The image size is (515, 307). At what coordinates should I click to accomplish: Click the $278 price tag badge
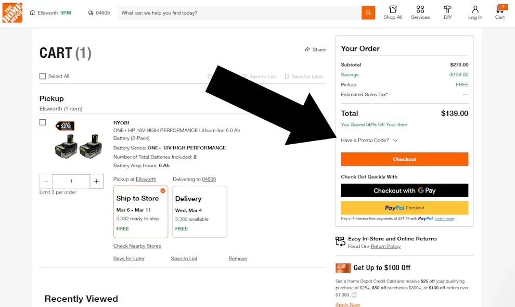(65, 126)
